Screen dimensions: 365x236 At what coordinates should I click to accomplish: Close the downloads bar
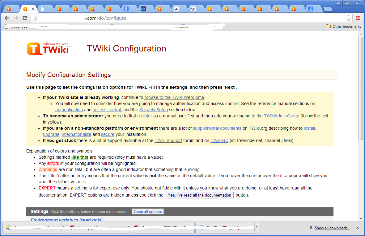pyautogui.click(x=358, y=228)
